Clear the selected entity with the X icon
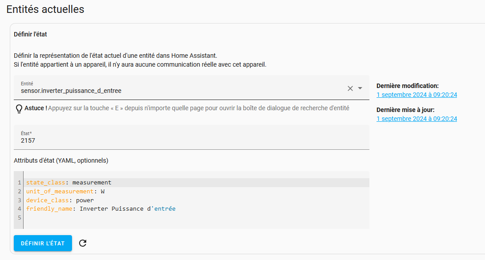 pyautogui.click(x=350, y=88)
